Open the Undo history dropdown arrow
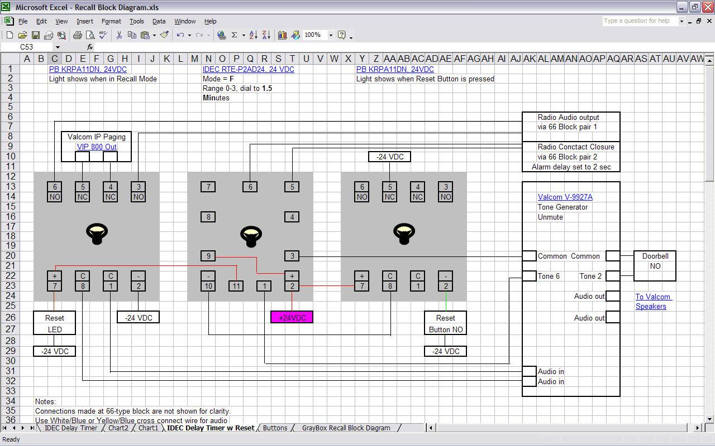 click(x=189, y=35)
